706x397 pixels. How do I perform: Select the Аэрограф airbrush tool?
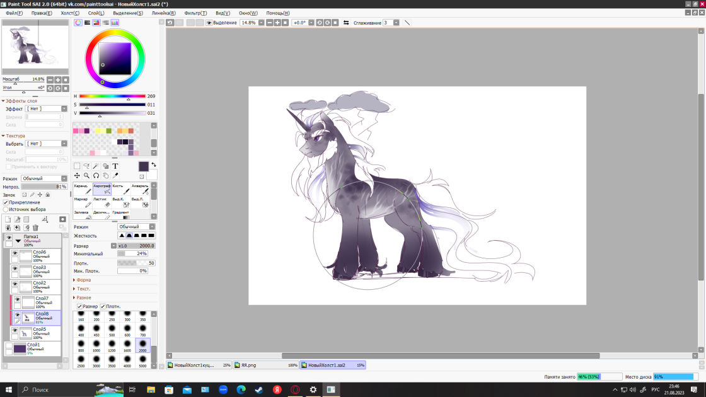(x=101, y=188)
